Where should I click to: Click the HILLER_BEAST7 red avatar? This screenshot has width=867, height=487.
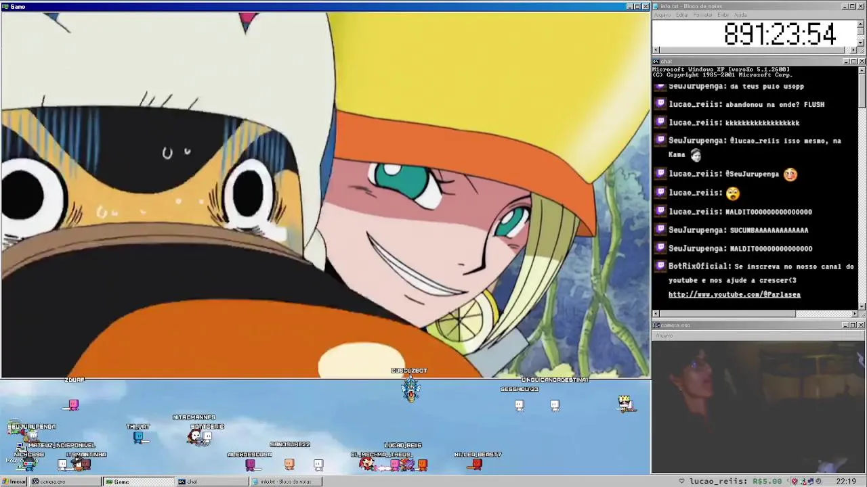477,464
